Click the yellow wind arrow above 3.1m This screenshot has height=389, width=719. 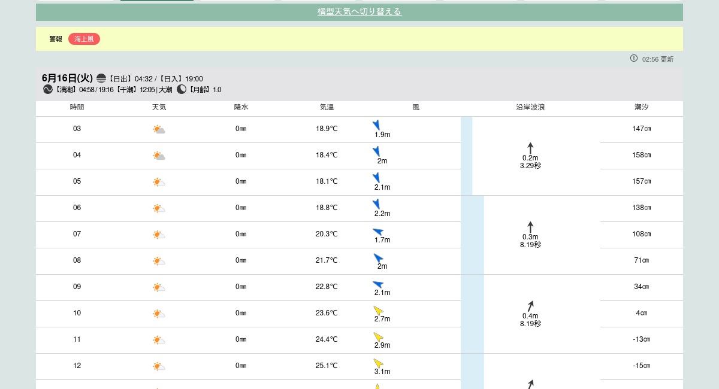tap(379, 363)
